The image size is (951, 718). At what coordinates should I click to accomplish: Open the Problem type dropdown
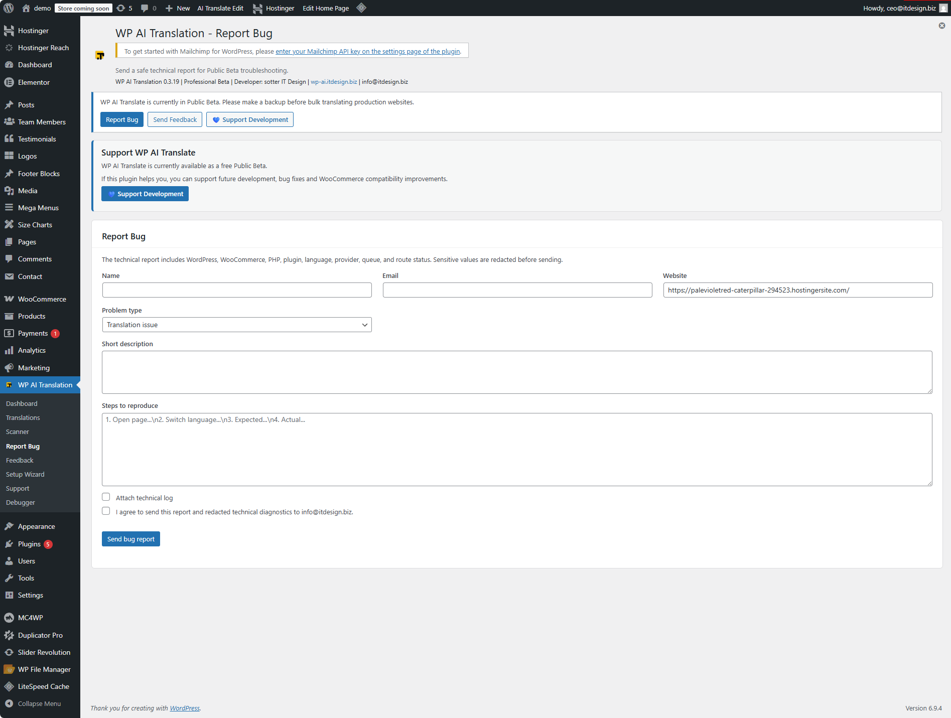point(237,325)
